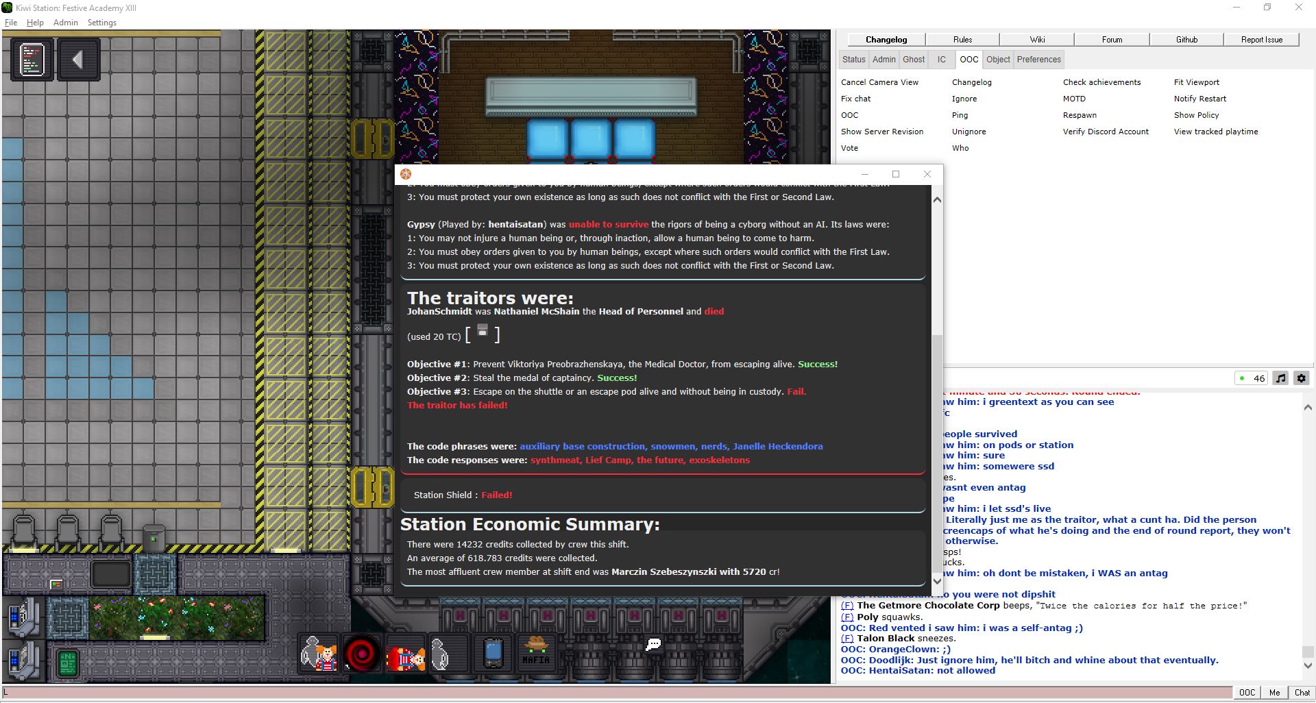Click the Changelog top button
1316x703 pixels.
(x=886, y=40)
